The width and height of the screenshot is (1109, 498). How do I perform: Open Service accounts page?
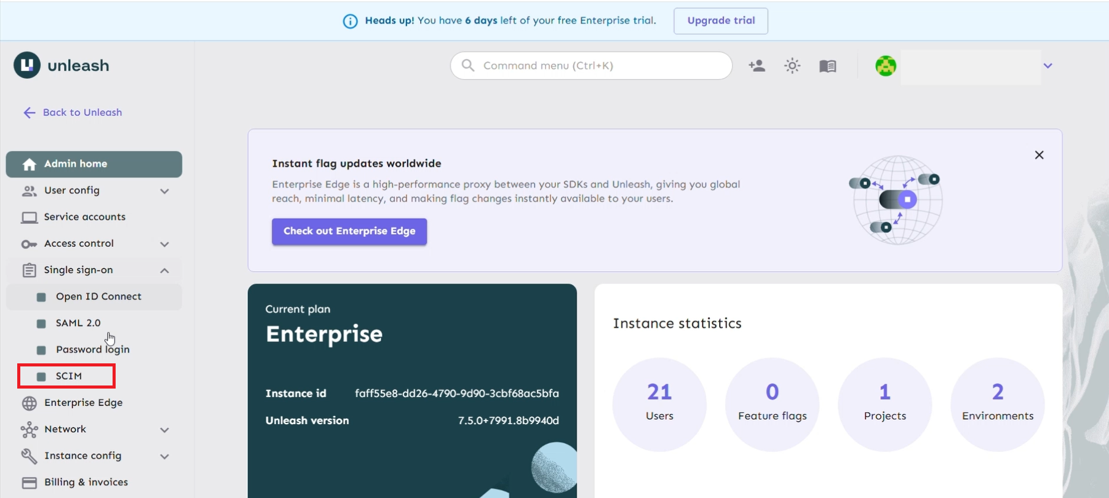94,217
